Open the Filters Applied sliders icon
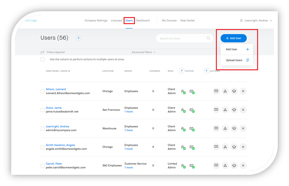 (x=42, y=52)
